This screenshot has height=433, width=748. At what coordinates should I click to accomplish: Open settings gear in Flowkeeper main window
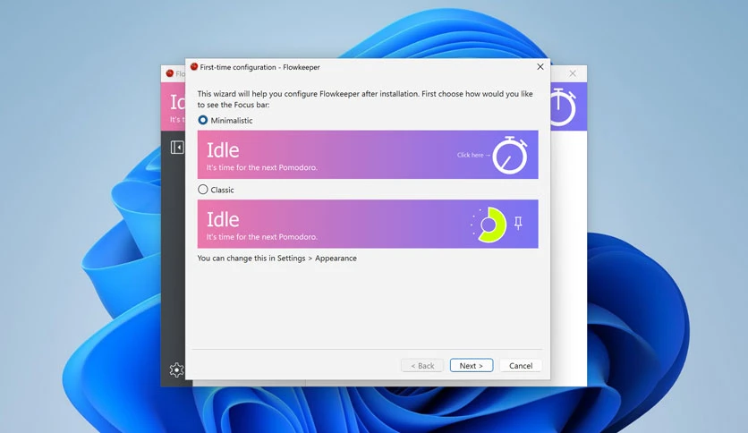pyautogui.click(x=176, y=369)
